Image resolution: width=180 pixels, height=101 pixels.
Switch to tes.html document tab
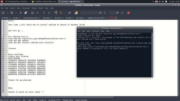[x=68, y=18]
